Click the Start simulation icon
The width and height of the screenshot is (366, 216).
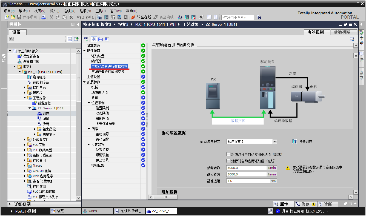(x=119, y=17)
